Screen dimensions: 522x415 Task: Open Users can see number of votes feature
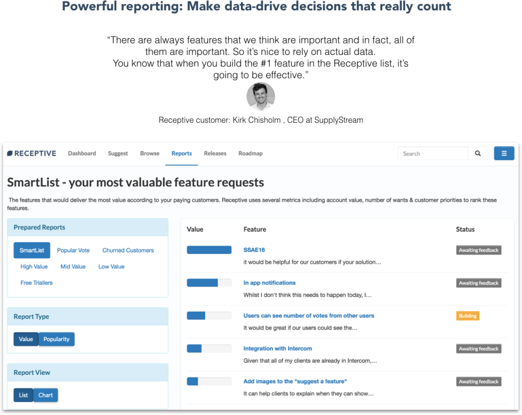click(309, 316)
